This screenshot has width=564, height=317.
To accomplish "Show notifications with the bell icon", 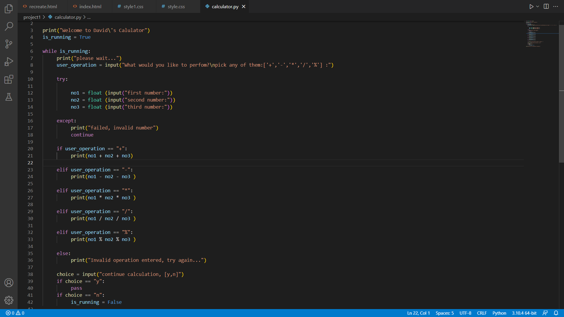I will (556, 313).
